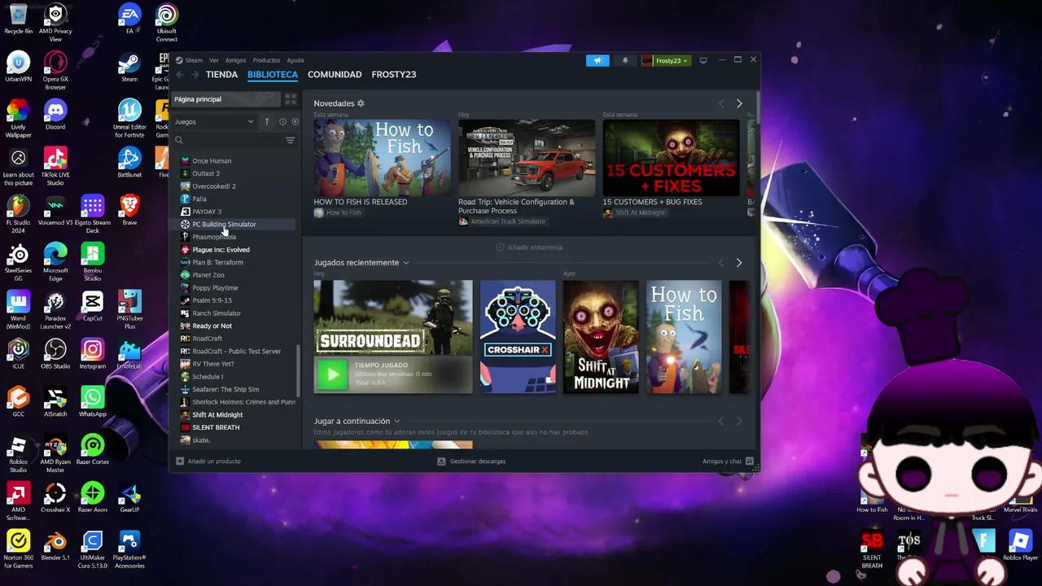Switch to the BIBLIOTECA tab
This screenshot has width=1042, height=586.
click(x=273, y=75)
